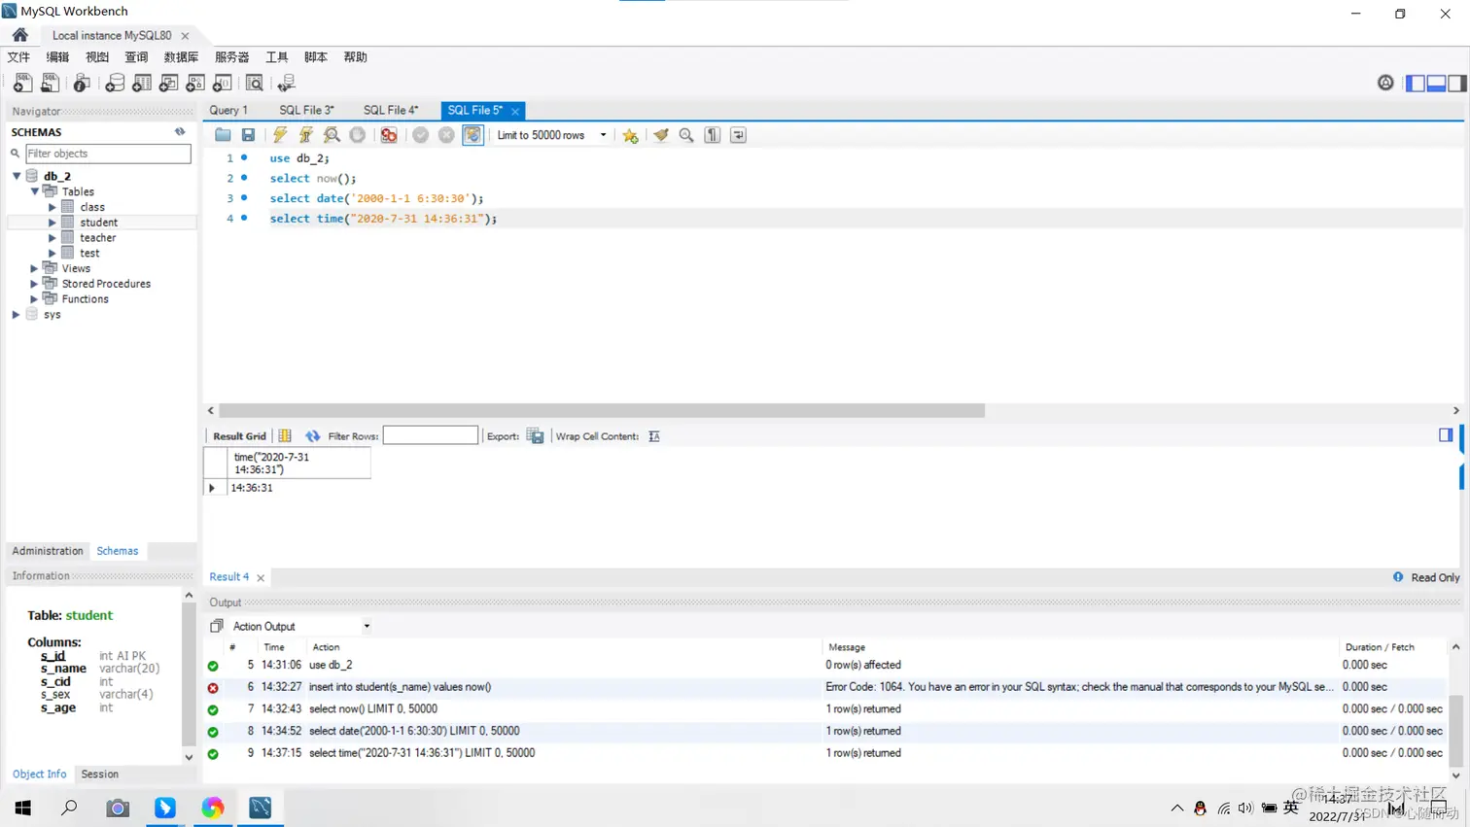Image resolution: width=1470 pixels, height=827 pixels.
Task: Expand the Stored Procedures folder
Action: point(34,284)
